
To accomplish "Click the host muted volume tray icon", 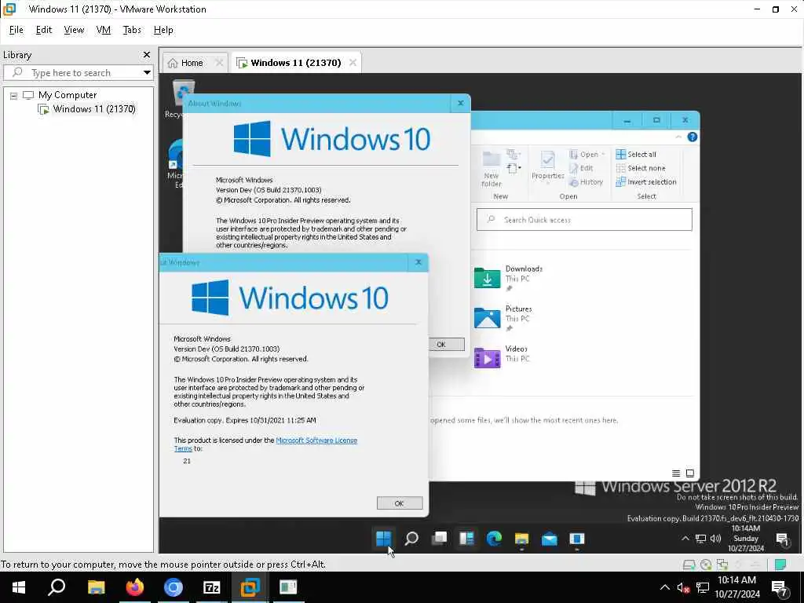I will coord(683,587).
